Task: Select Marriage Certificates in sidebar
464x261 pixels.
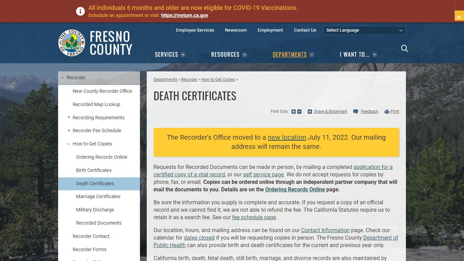Action: pos(99,196)
